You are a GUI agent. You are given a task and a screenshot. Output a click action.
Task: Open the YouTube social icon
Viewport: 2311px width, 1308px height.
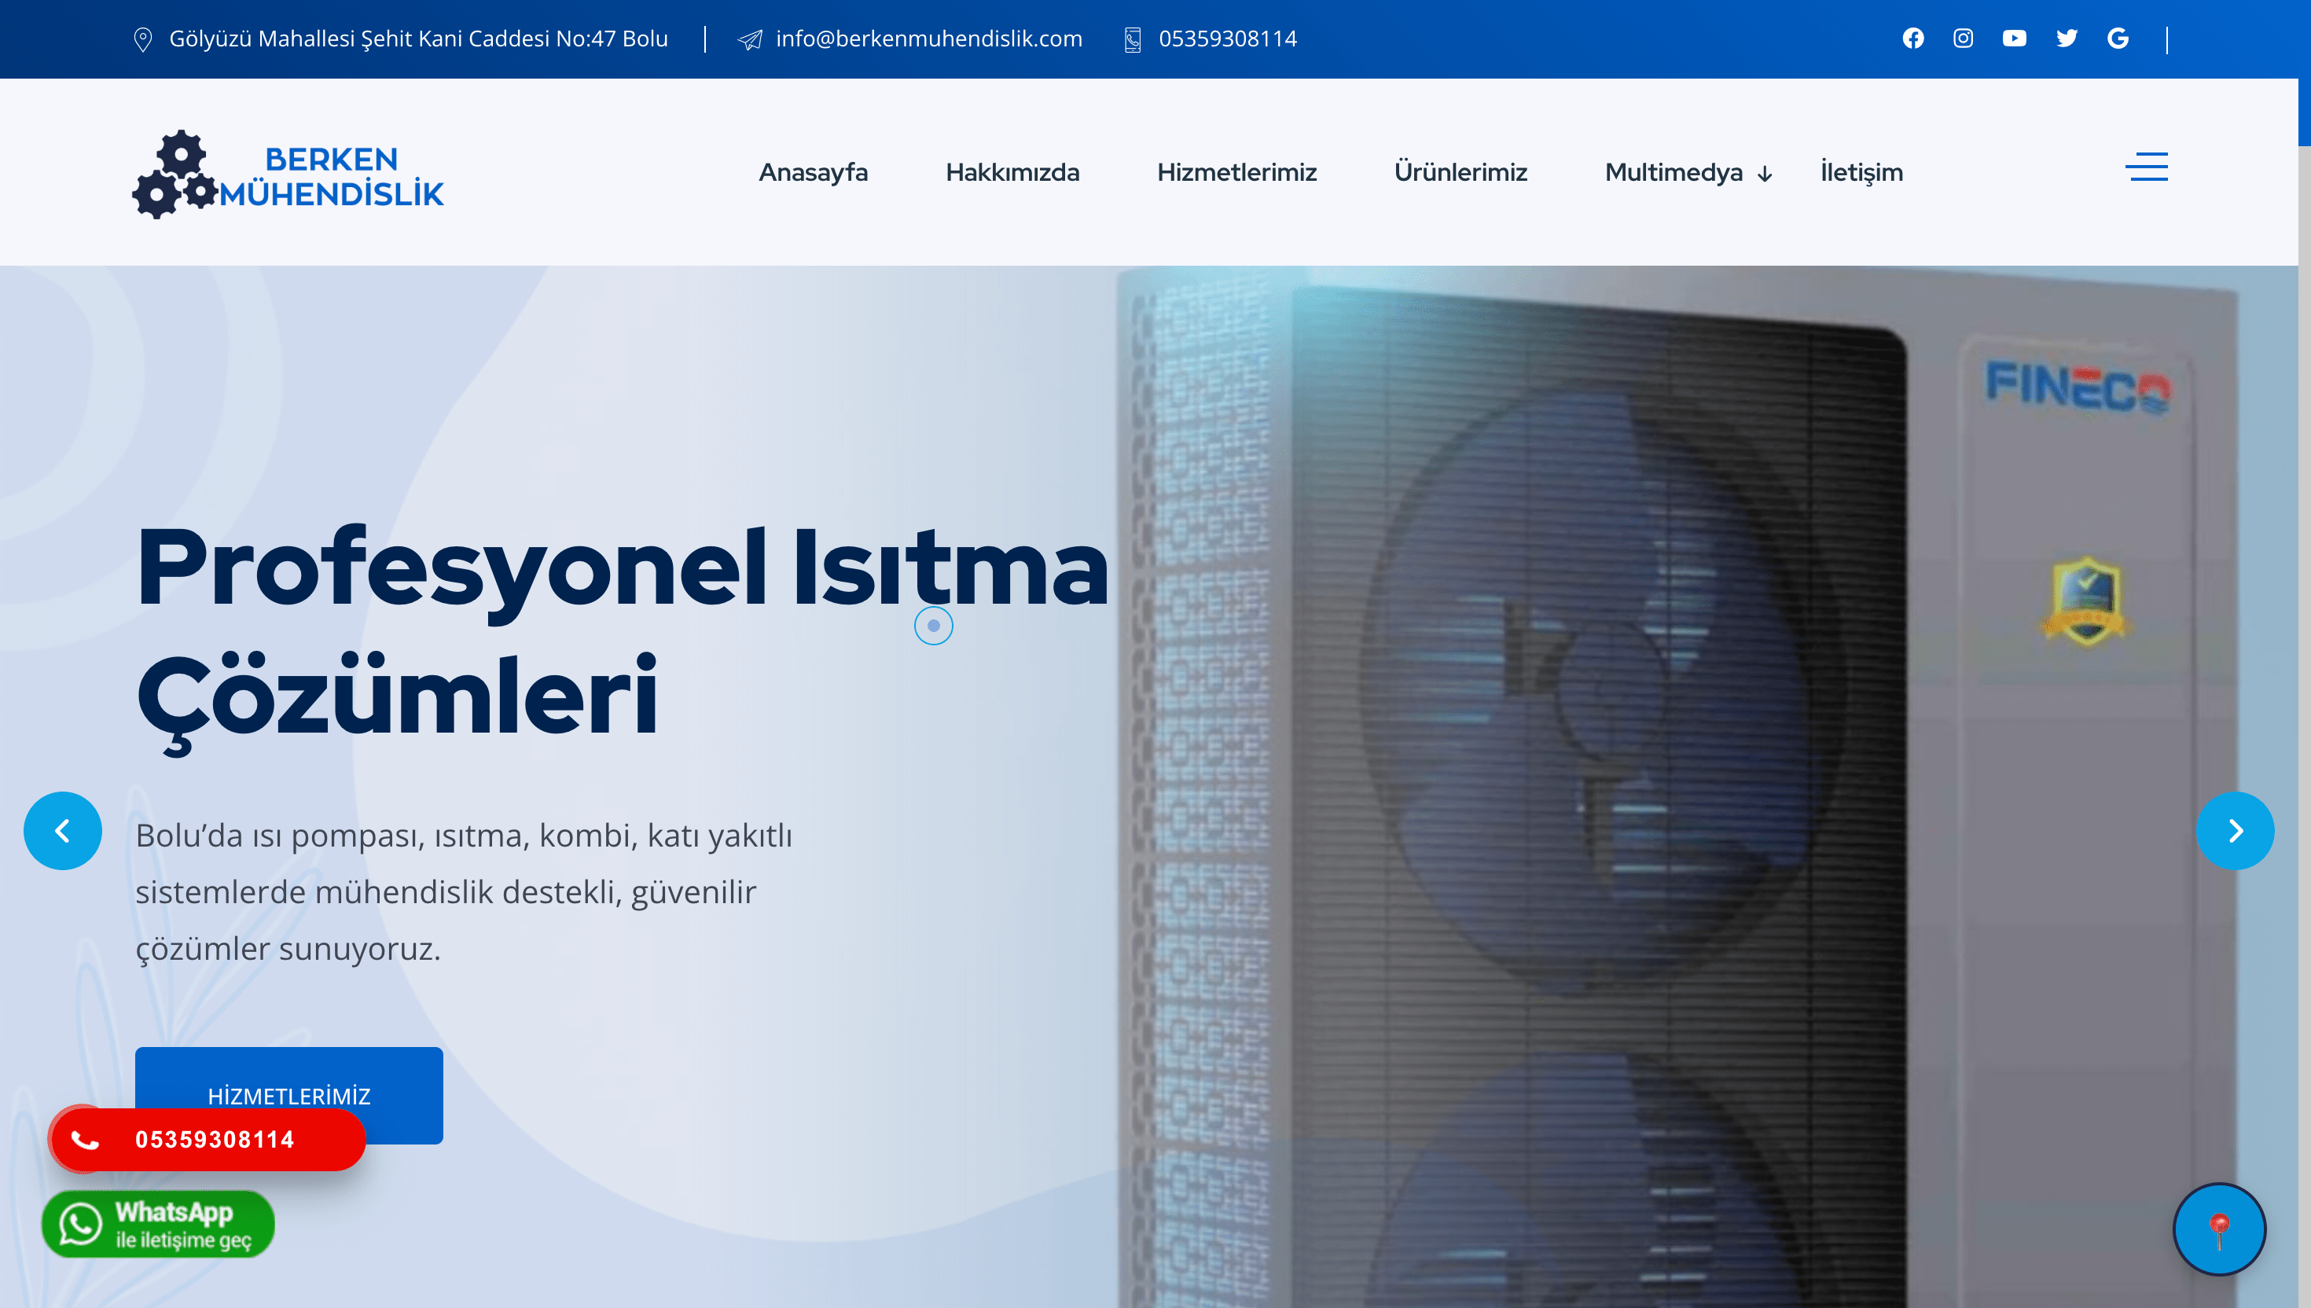(x=2015, y=39)
